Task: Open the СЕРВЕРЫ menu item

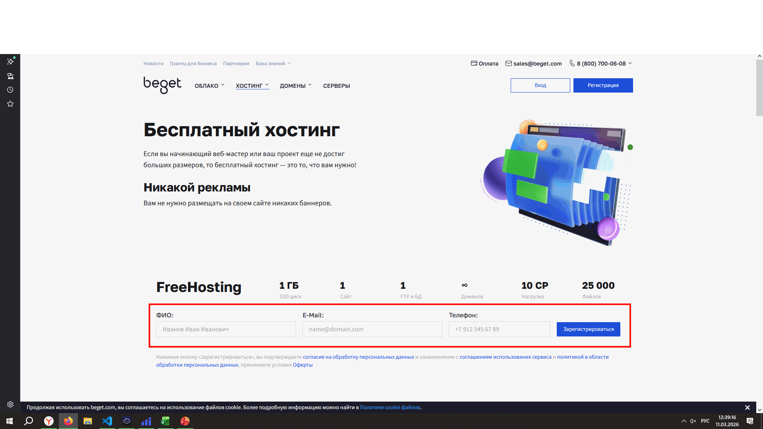Action: click(x=337, y=86)
